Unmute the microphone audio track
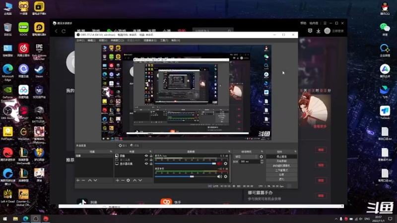Image resolution: width=397 pixels, height=223 pixels. click(219, 164)
